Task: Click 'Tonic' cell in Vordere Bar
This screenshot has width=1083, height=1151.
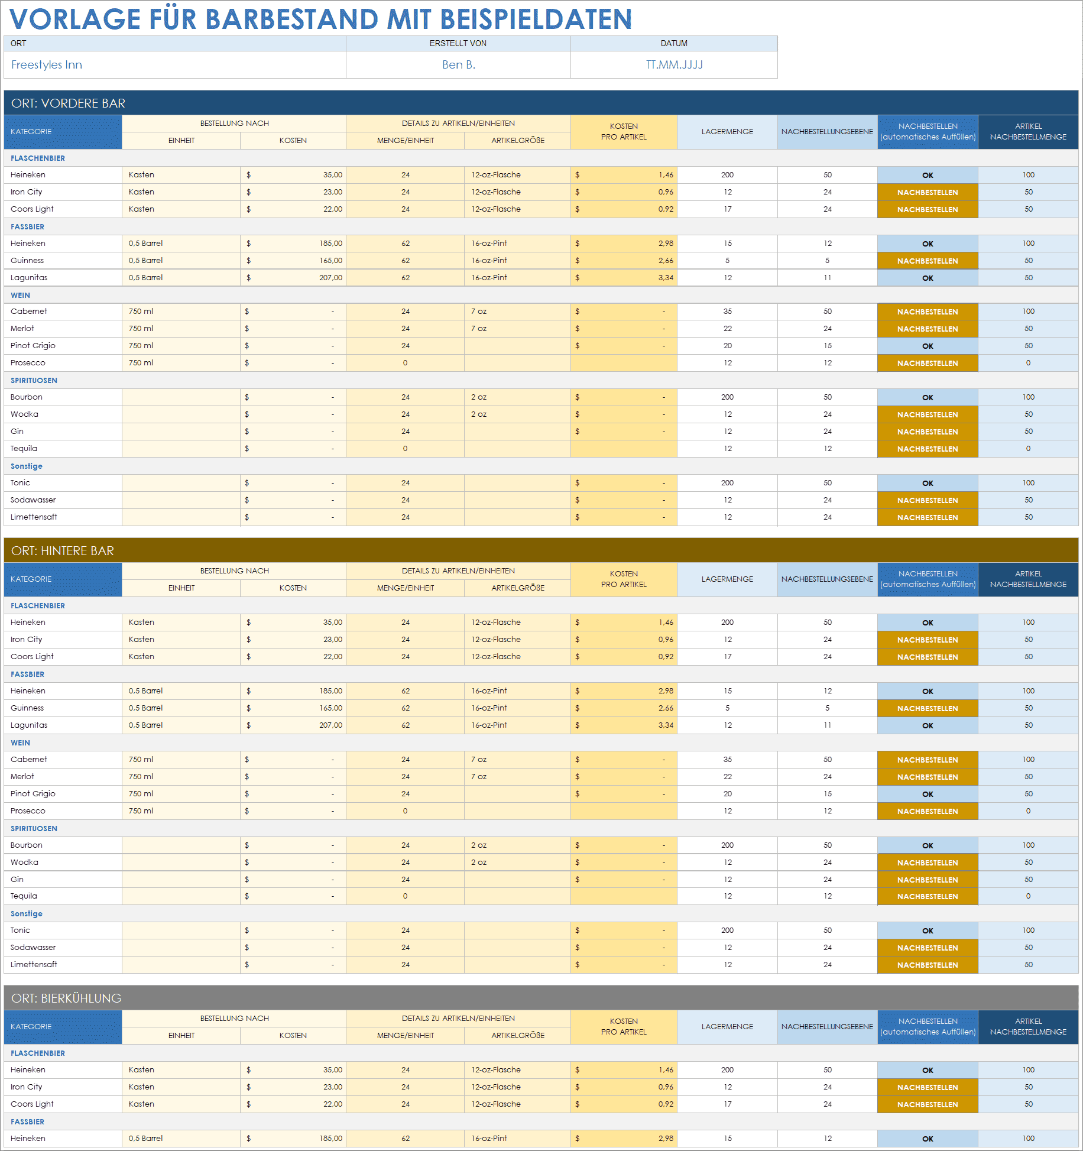Action: [63, 482]
